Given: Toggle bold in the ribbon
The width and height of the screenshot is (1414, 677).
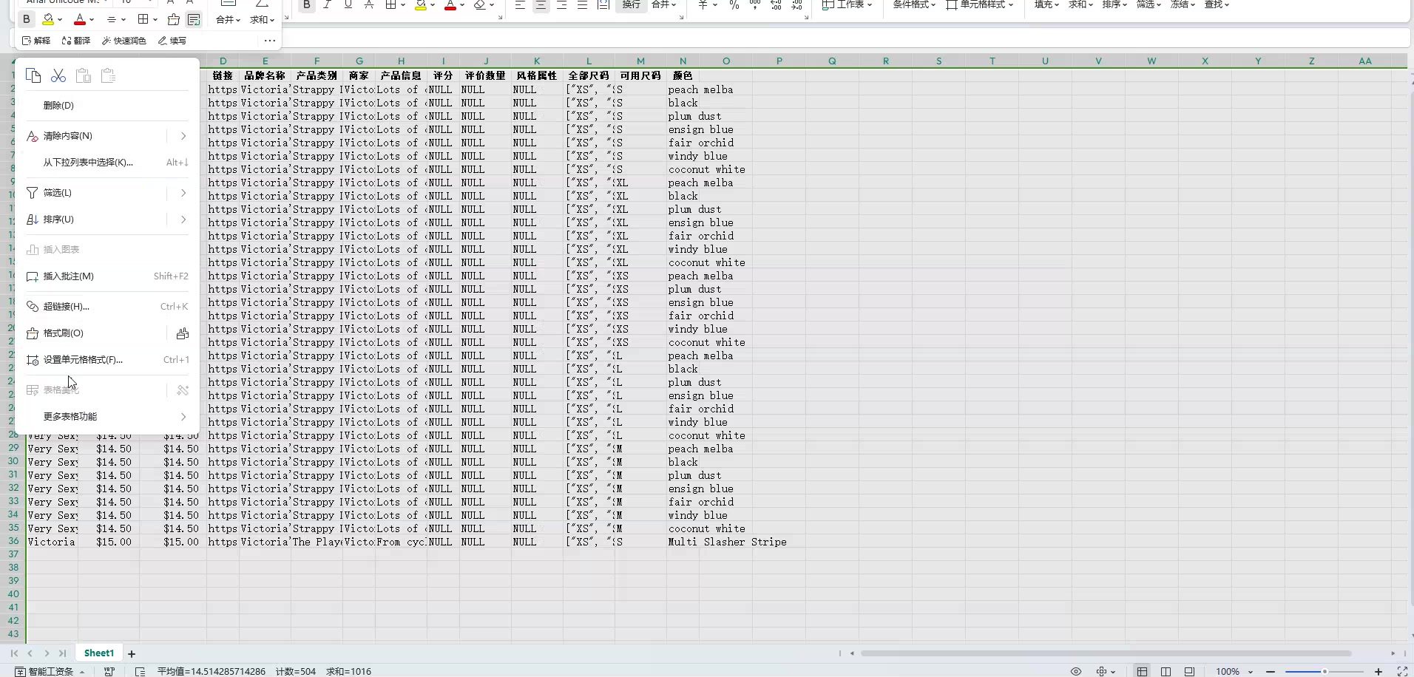Looking at the screenshot, I should point(307,4).
